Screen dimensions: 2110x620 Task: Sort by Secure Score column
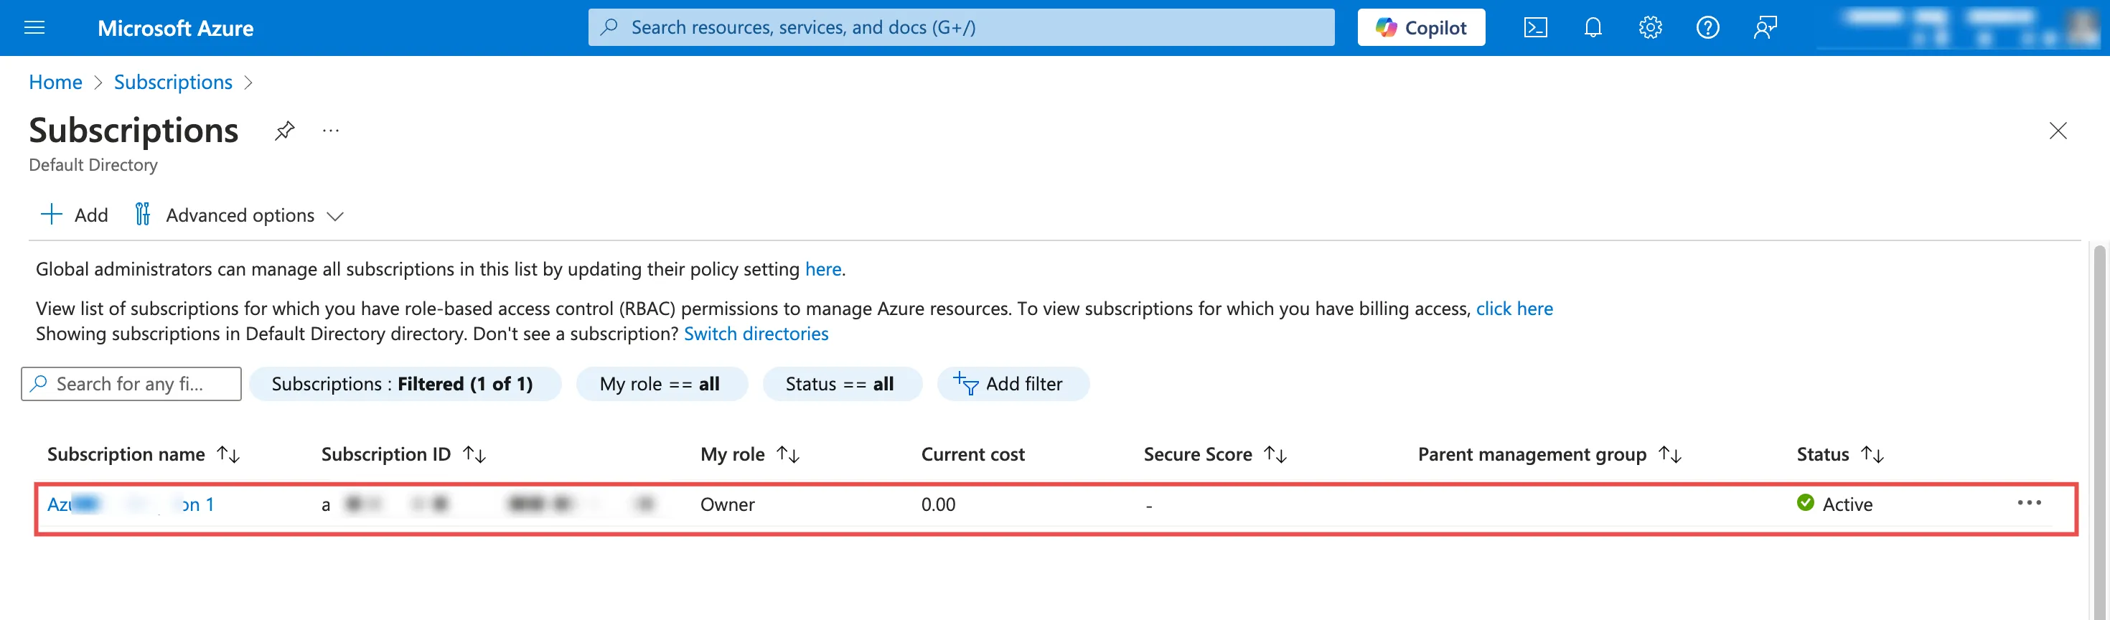1215,454
